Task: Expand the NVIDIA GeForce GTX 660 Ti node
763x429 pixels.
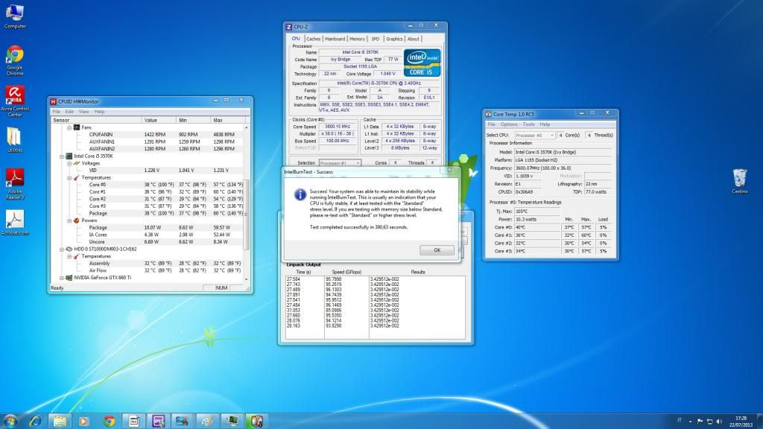Action: click(x=60, y=277)
